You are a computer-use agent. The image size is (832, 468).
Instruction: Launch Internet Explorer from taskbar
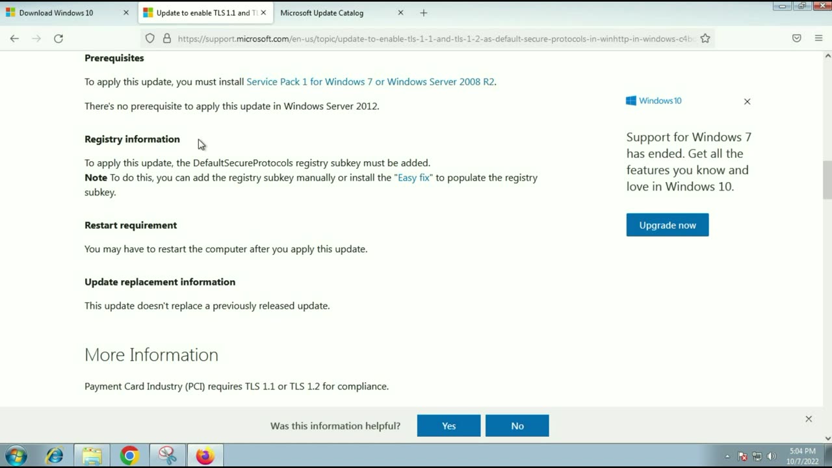(x=55, y=456)
